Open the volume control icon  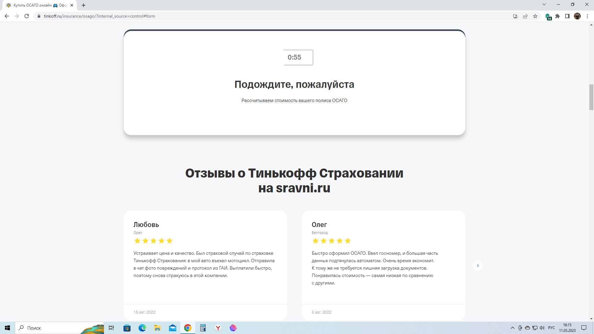pyautogui.click(x=542, y=328)
